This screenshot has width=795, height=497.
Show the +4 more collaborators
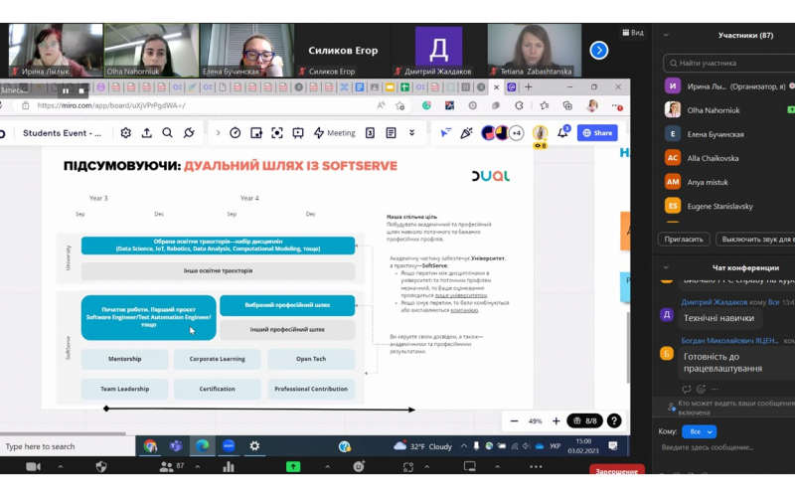coord(516,133)
